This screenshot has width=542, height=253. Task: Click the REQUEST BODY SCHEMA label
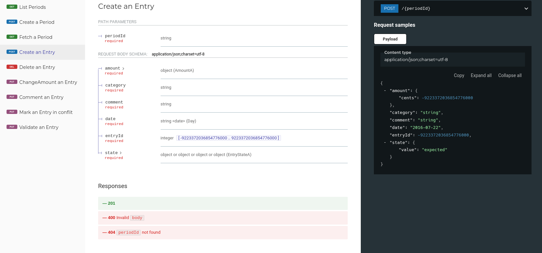click(123, 54)
